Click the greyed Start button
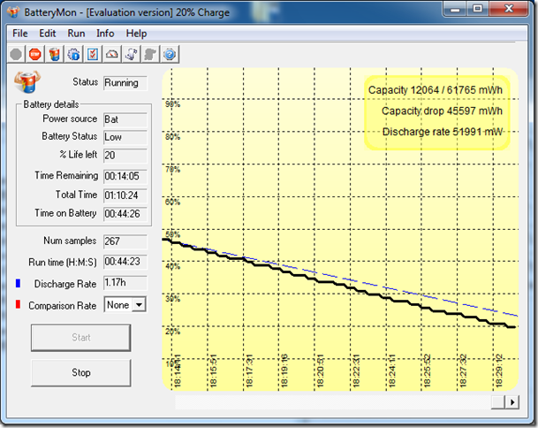 pyautogui.click(x=81, y=338)
